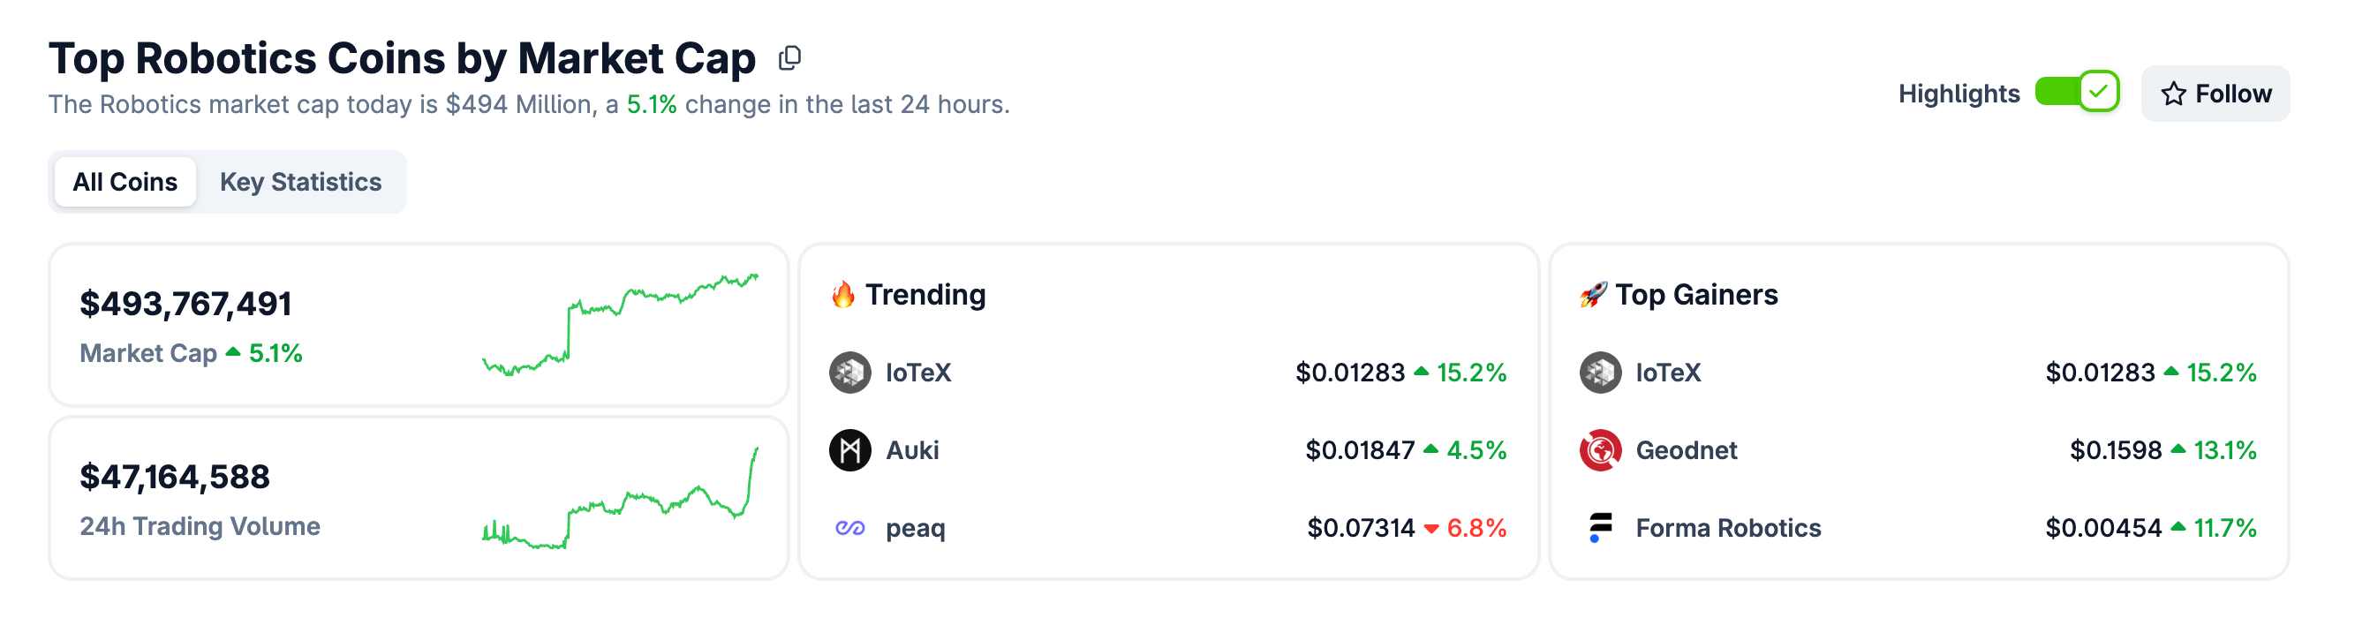Viewport: 2370px width, 618px height.
Task: Click the Geodnet coin logo
Action: pos(1600,449)
